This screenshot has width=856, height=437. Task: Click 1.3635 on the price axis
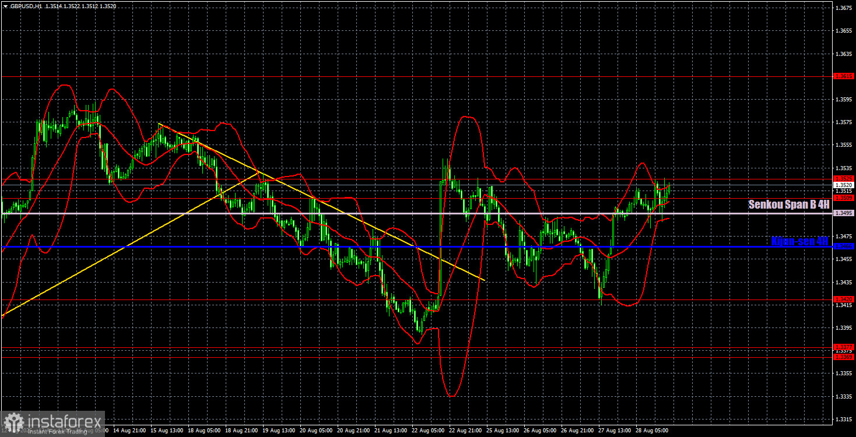(x=844, y=54)
